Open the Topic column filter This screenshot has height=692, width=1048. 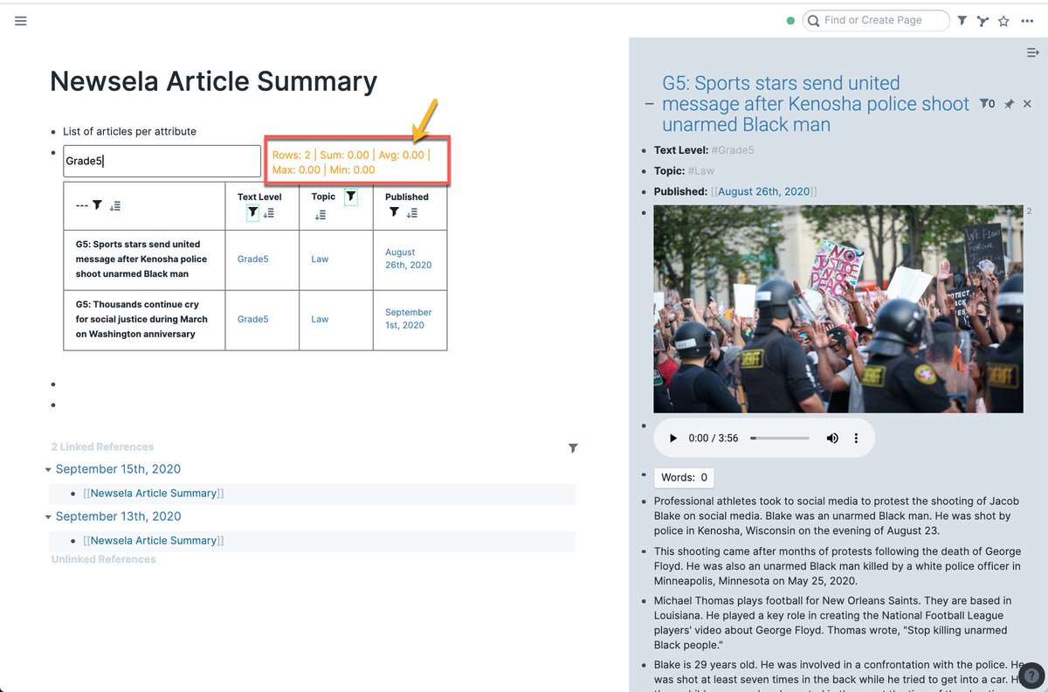(350, 197)
